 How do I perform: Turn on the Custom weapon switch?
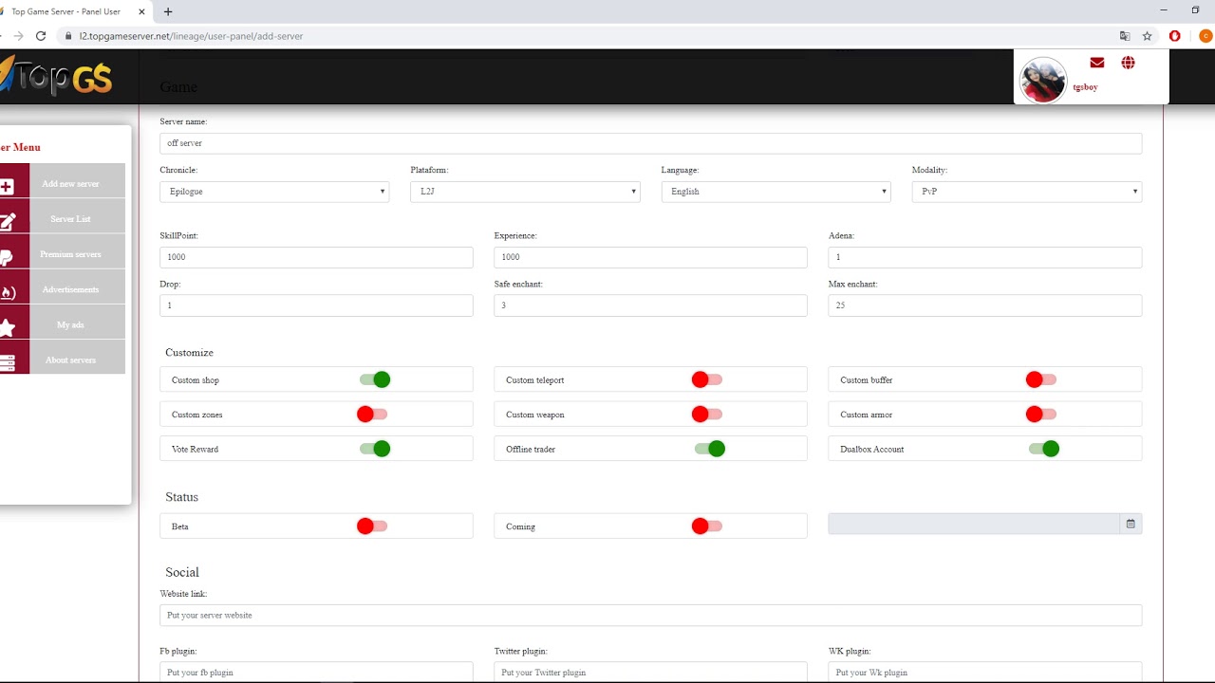click(x=707, y=415)
